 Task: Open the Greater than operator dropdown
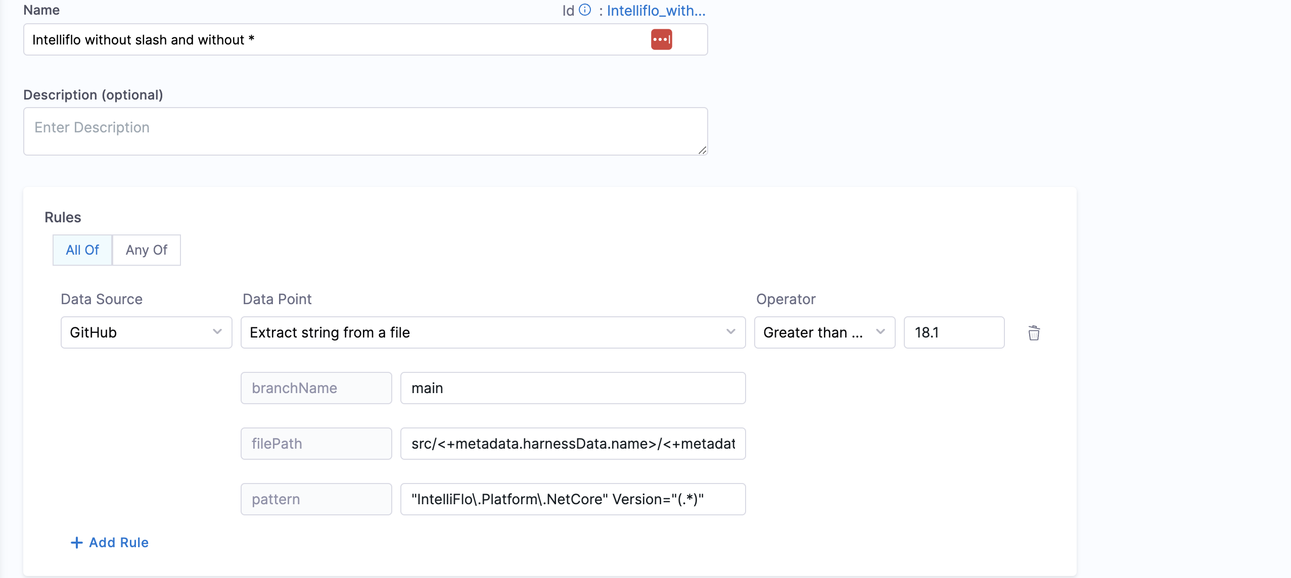(824, 332)
